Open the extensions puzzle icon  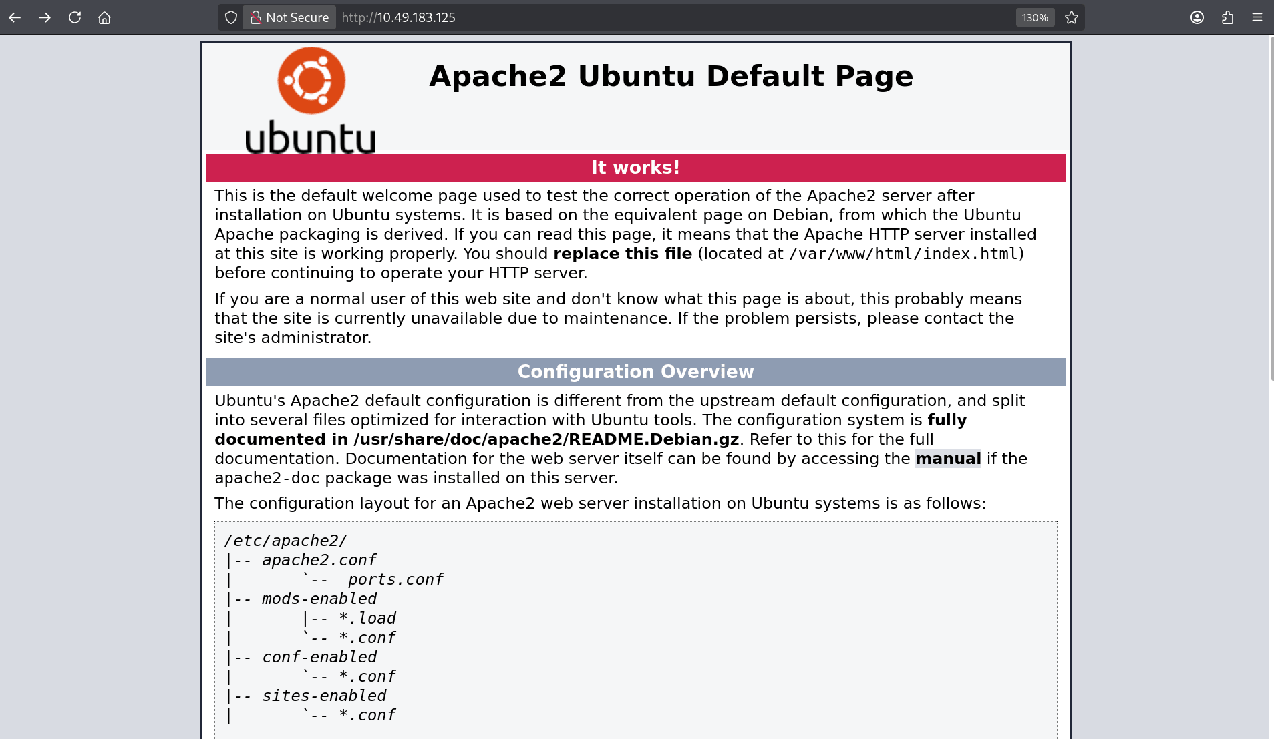pyautogui.click(x=1227, y=17)
